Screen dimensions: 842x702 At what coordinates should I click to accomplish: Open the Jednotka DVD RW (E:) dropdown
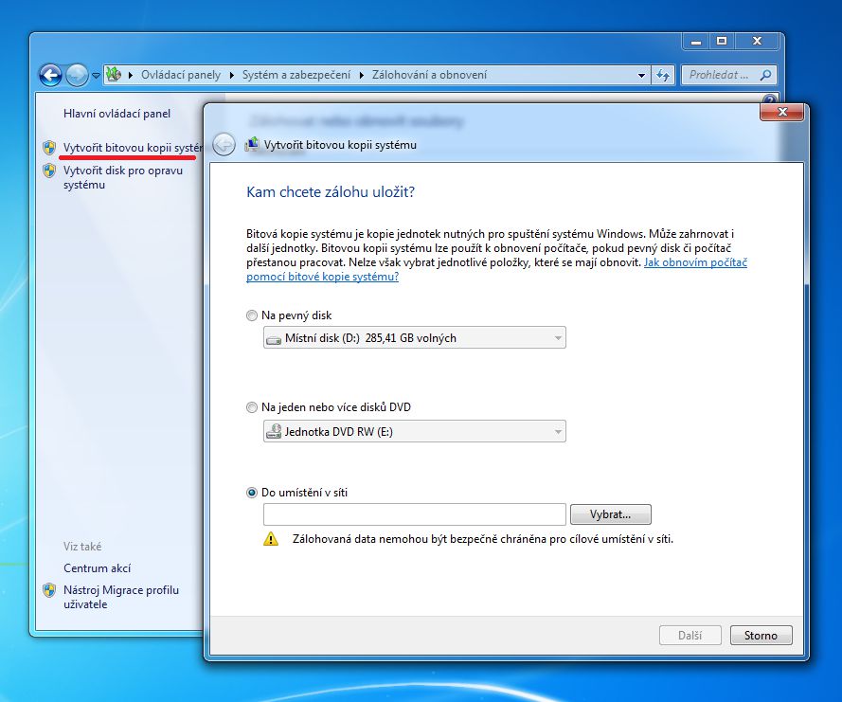click(x=415, y=431)
